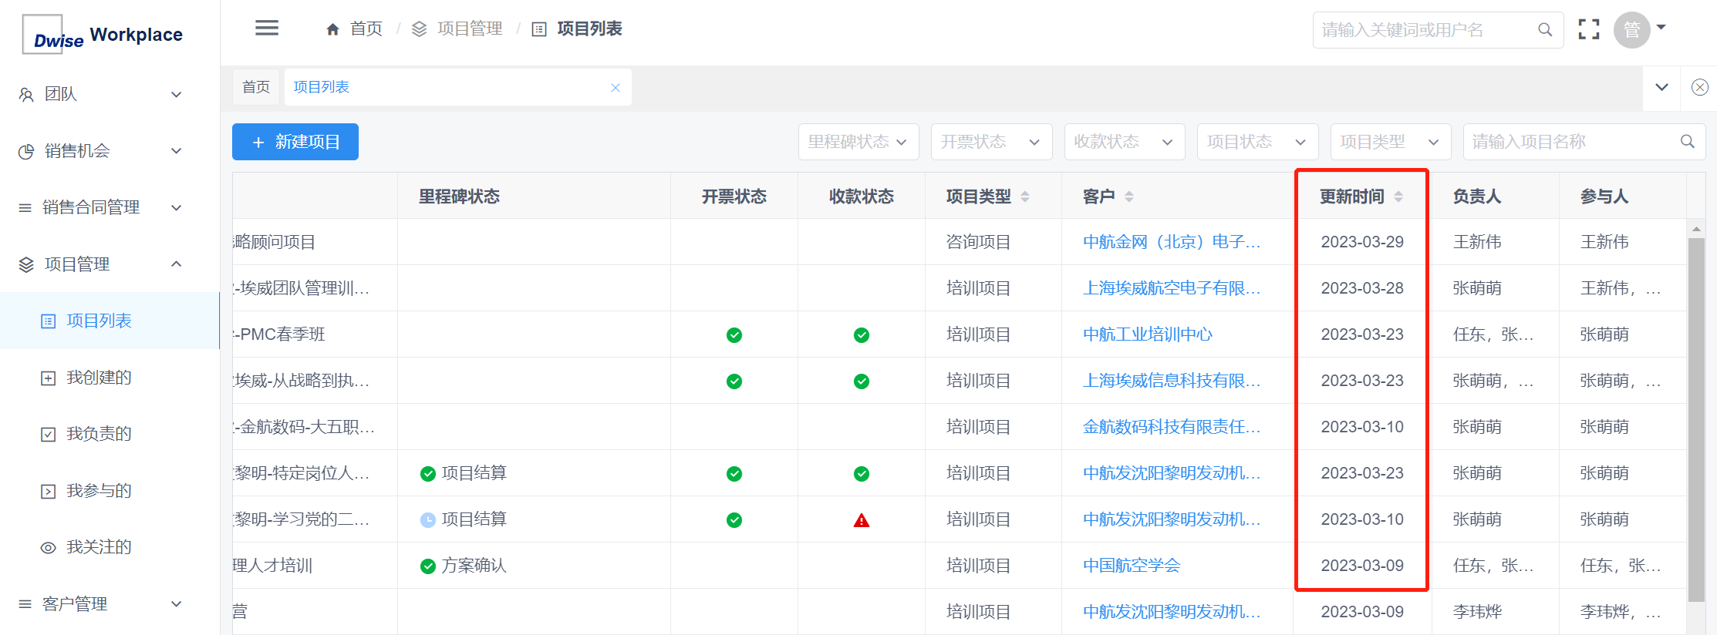Open the 项目状态 filter dropdown
1717x635 pixels.
[x=1258, y=142]
